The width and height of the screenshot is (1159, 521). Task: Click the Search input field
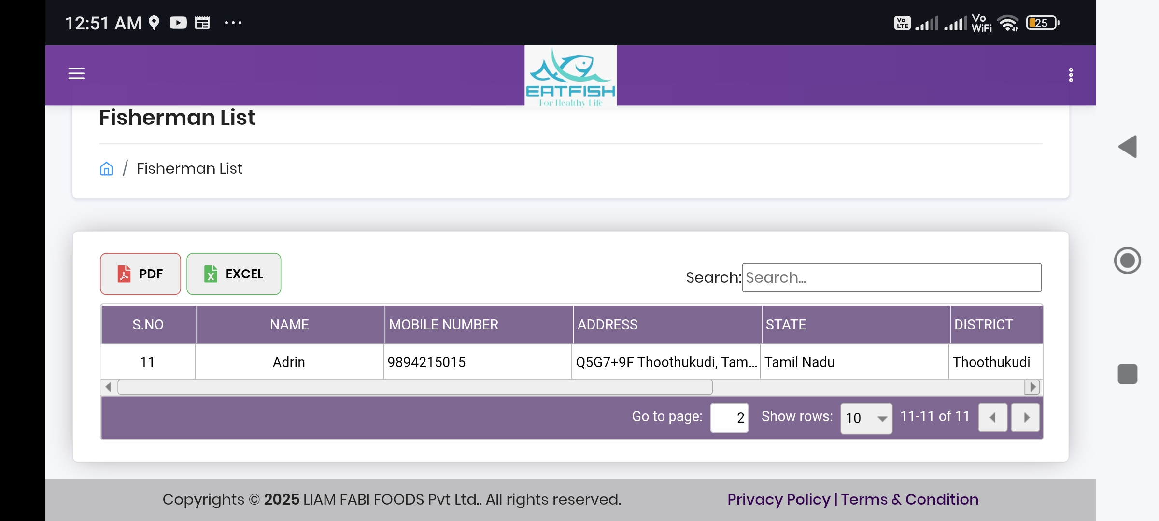891,278
